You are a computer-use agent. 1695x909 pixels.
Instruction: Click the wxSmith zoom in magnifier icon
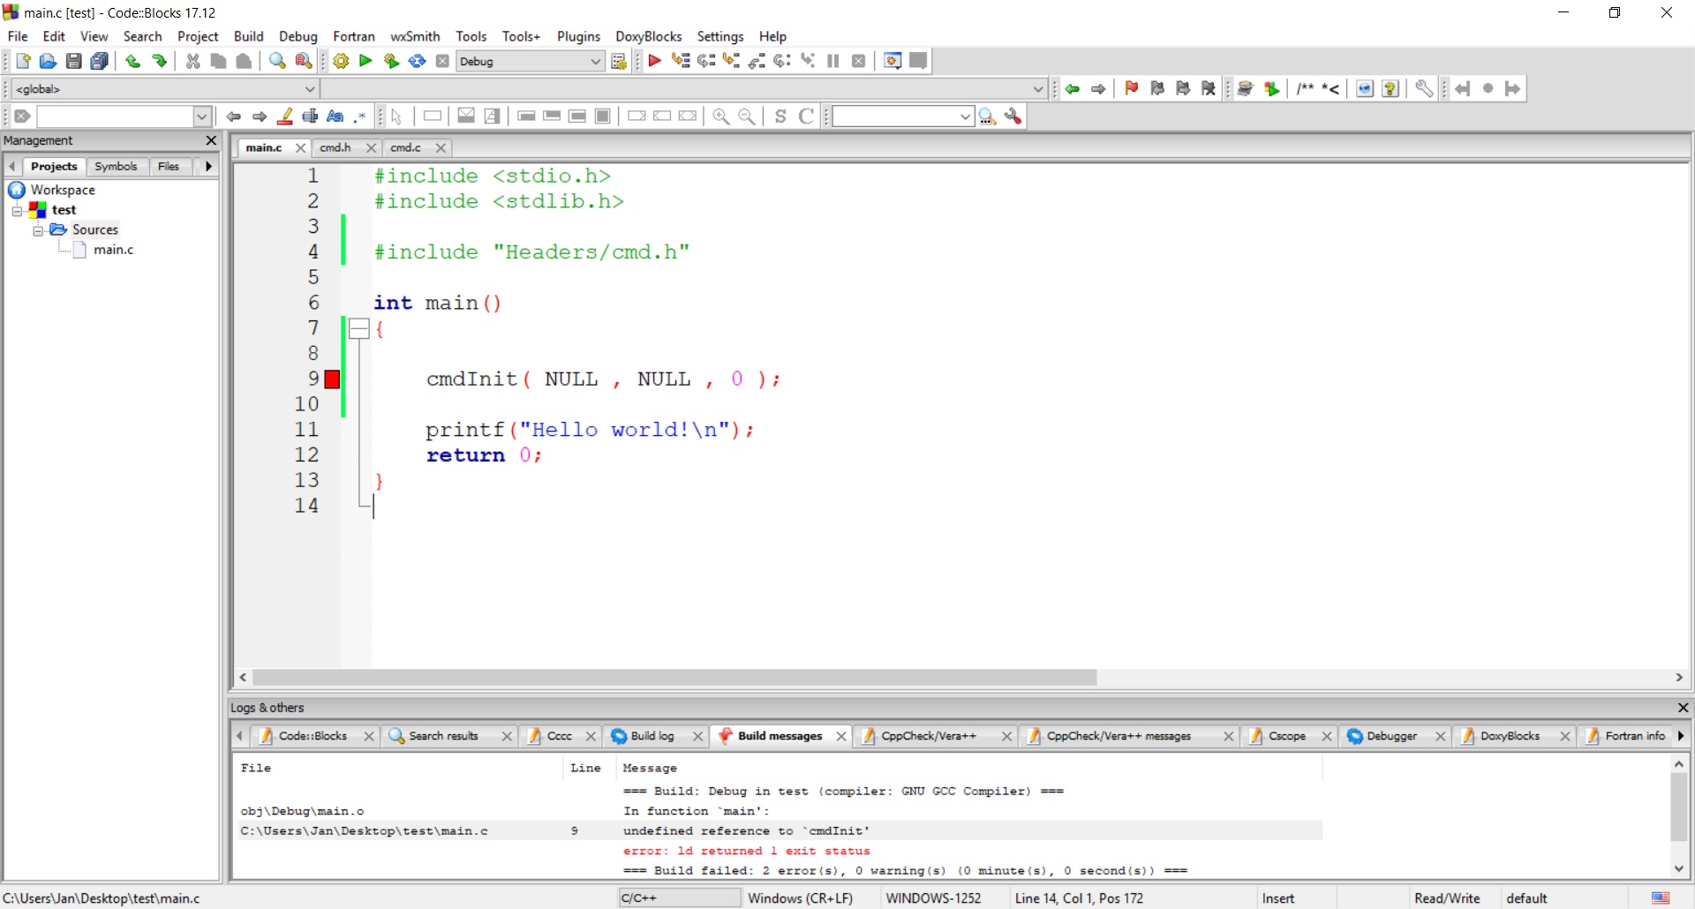[x=721, y=116]
